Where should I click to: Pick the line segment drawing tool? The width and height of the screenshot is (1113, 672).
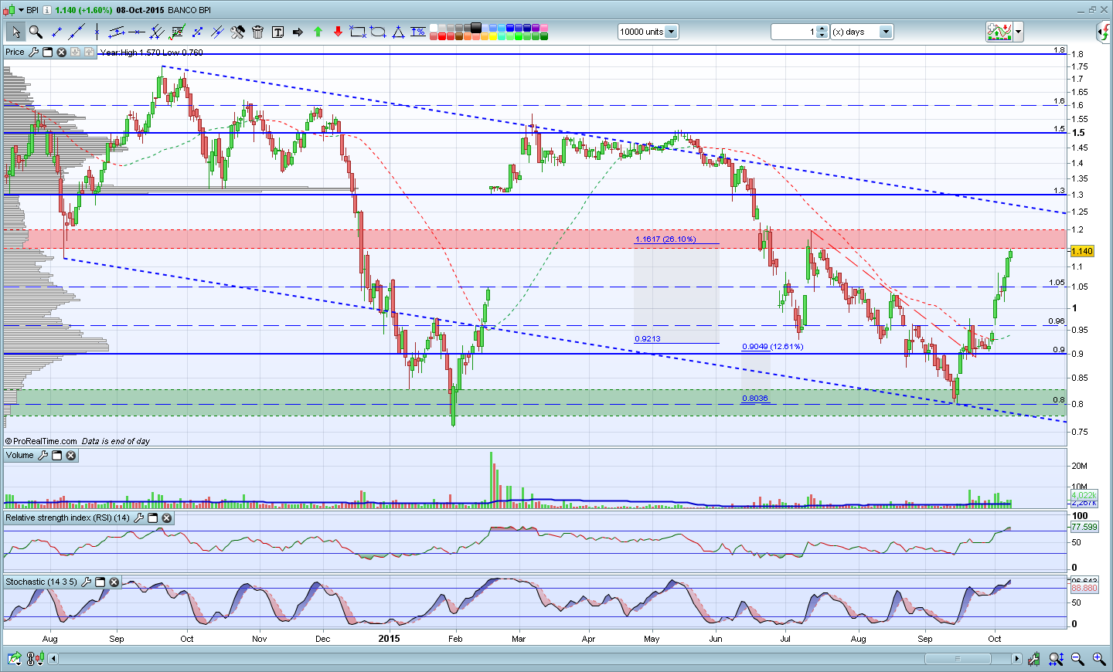56,32
